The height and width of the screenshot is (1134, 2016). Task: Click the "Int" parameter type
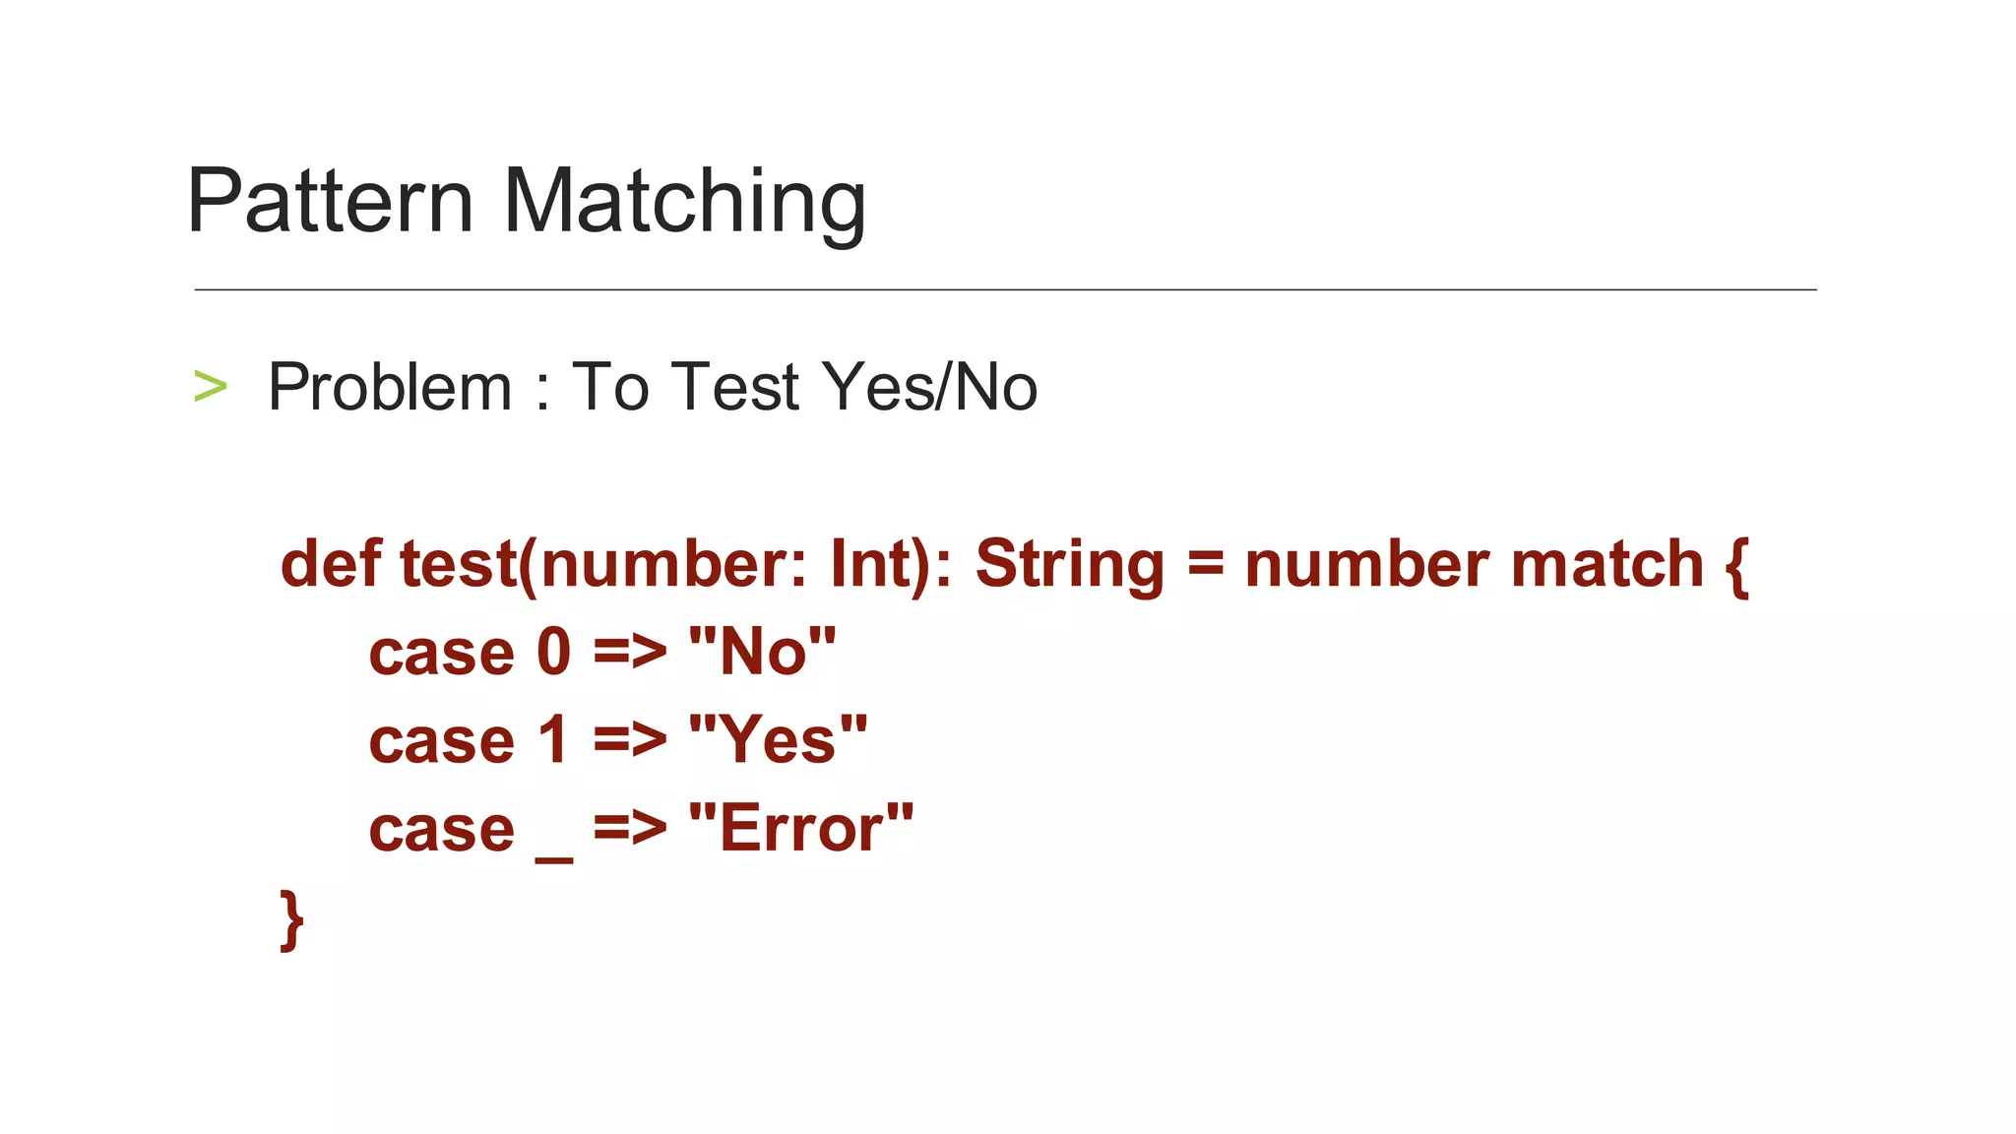[x=869, y=564]
